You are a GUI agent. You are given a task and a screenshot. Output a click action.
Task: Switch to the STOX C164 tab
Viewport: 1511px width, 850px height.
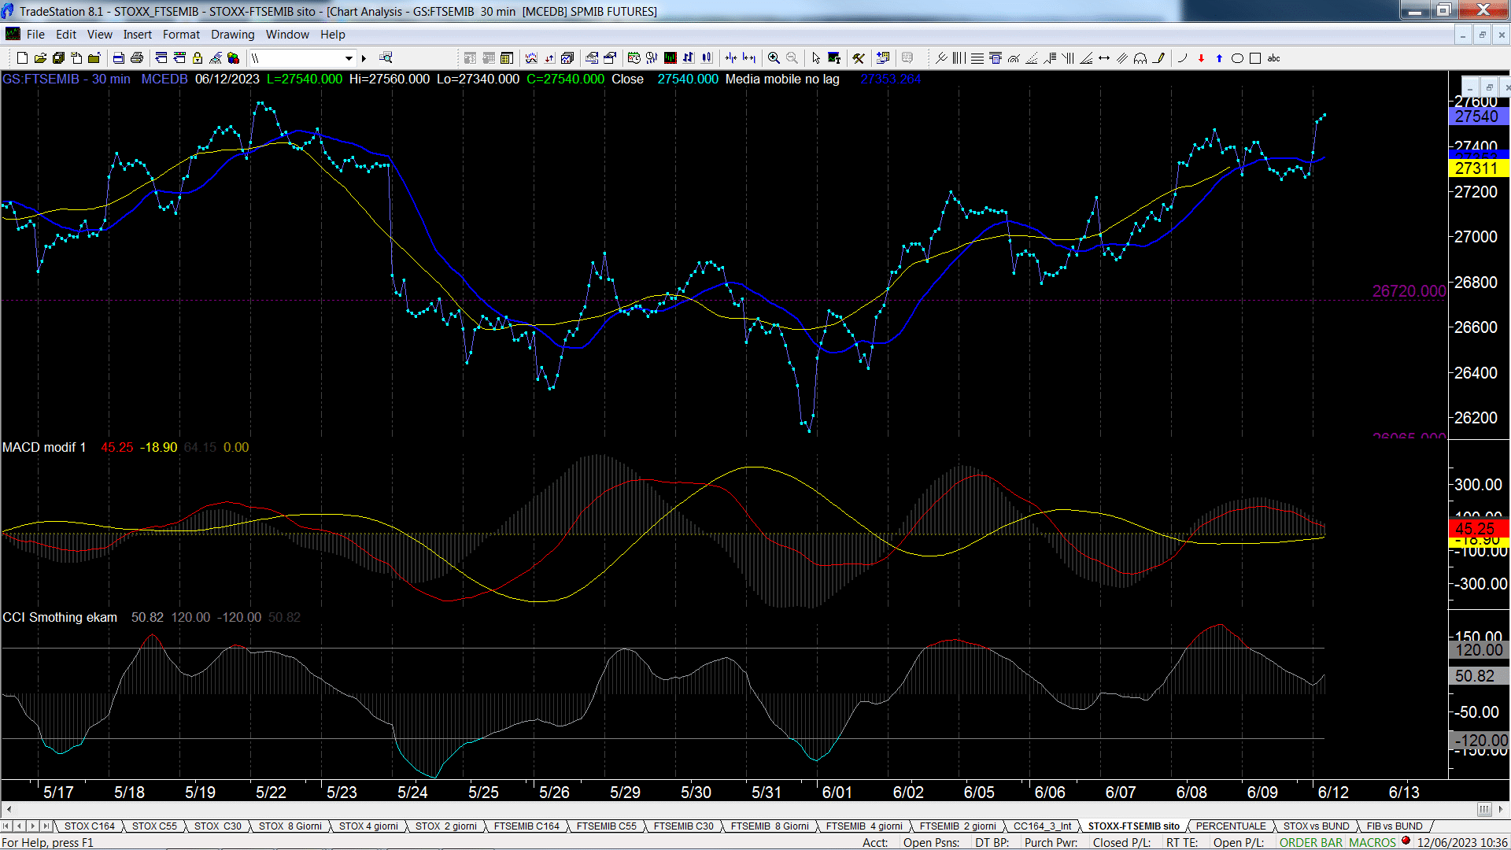coord(90,826)
